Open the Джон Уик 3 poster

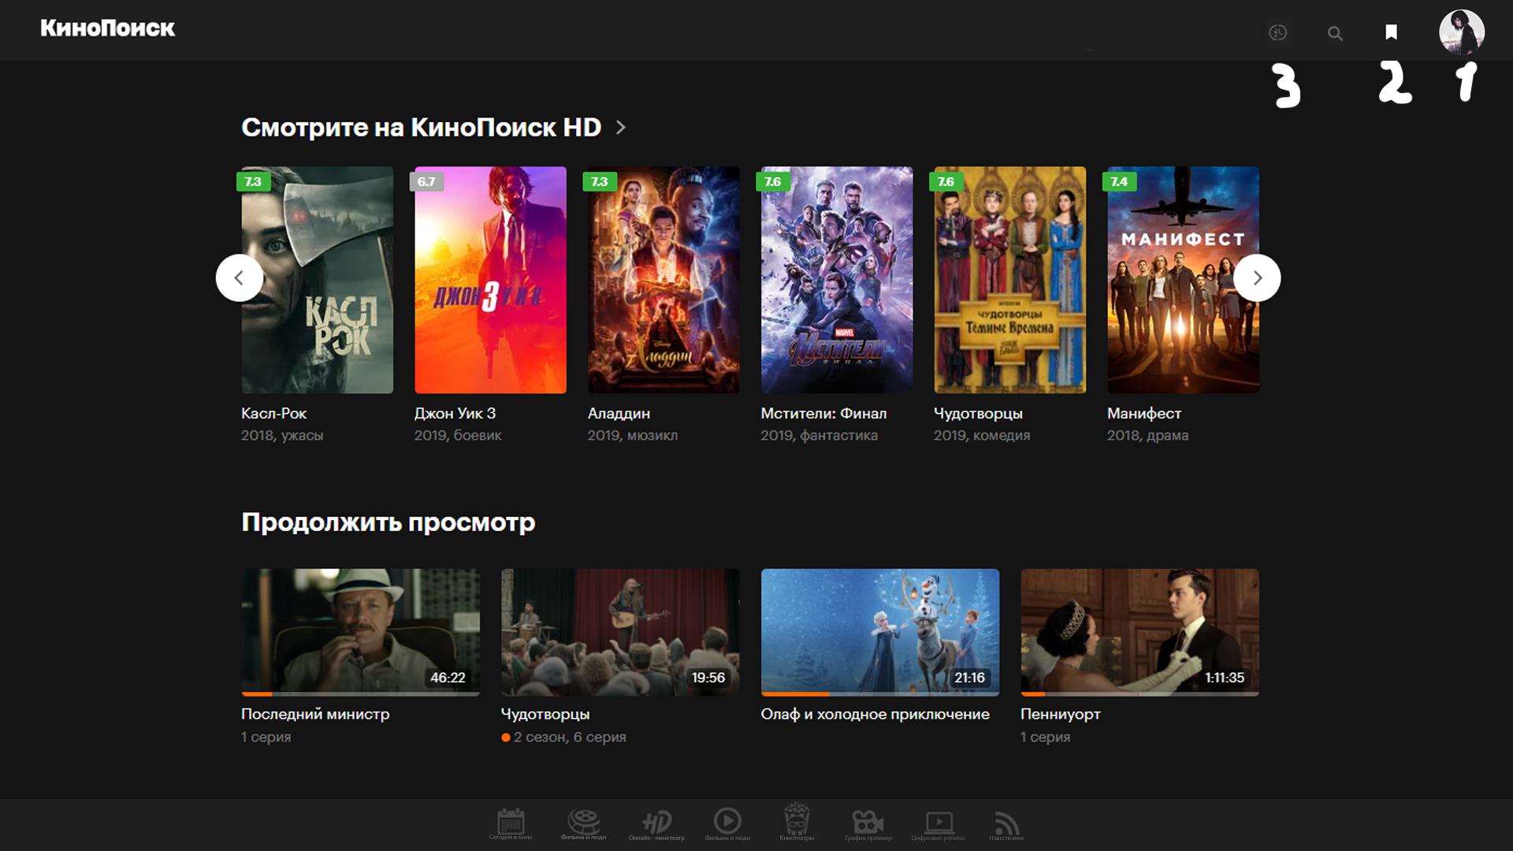tap(490, 280)
